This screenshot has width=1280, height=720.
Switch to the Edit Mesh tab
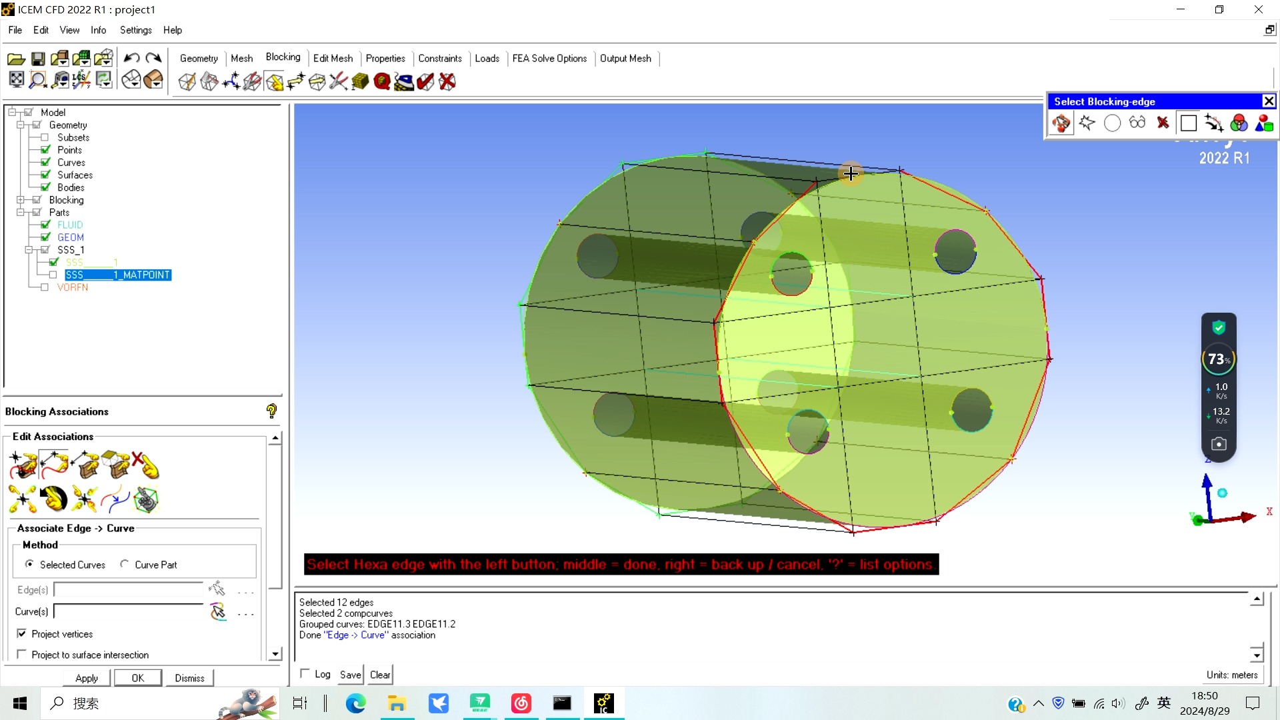tap(333, 58)
